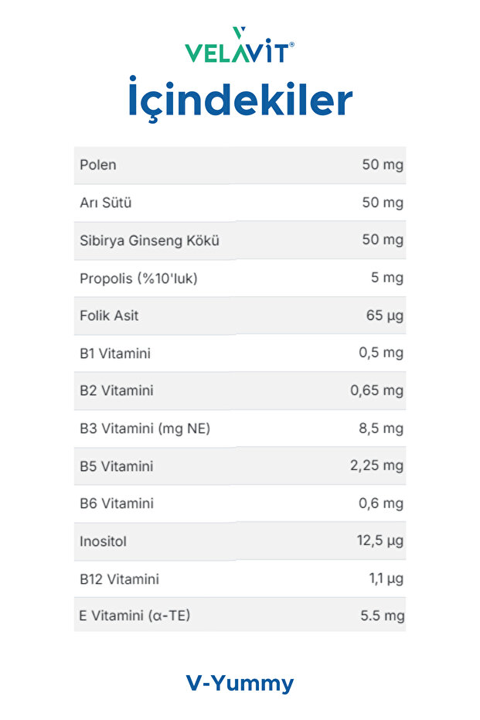Select the Sibirya Ginseng Kökü entry
Screen dimensions: 480x720
click(x=149, y=241)
